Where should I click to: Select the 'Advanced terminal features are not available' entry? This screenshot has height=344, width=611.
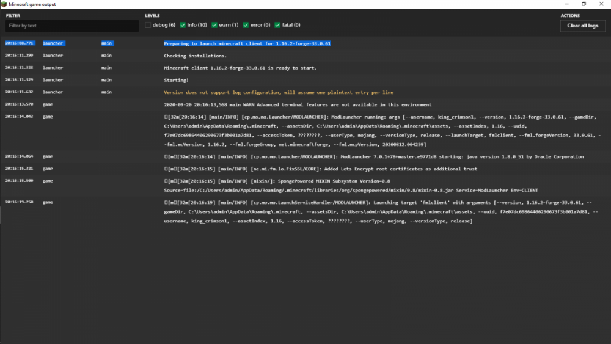[298, 104]
